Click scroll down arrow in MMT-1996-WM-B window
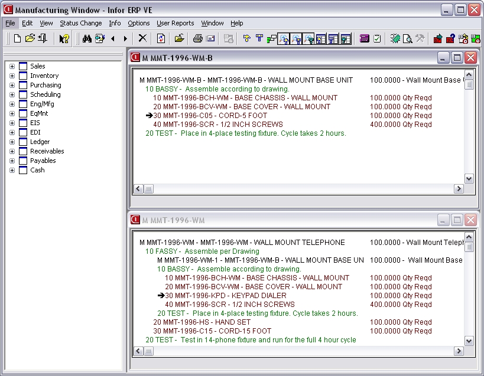The height and width of the screenshot is (376, 484). (x=469, y=179)
